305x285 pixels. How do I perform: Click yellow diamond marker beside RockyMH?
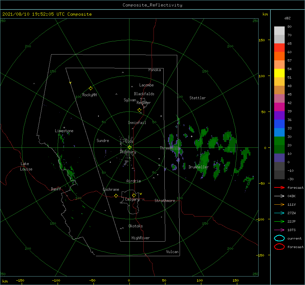coord(90,88)
